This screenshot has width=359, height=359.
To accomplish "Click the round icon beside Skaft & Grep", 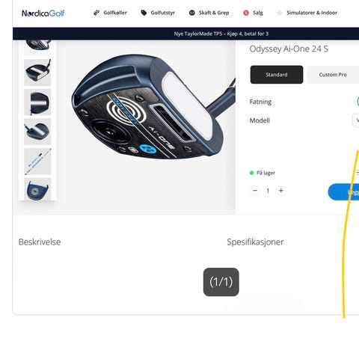I will tap(191, 13).
